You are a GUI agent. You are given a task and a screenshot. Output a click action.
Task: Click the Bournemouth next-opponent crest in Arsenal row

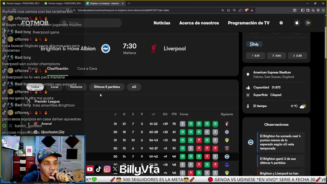click(x=227, y=124)
